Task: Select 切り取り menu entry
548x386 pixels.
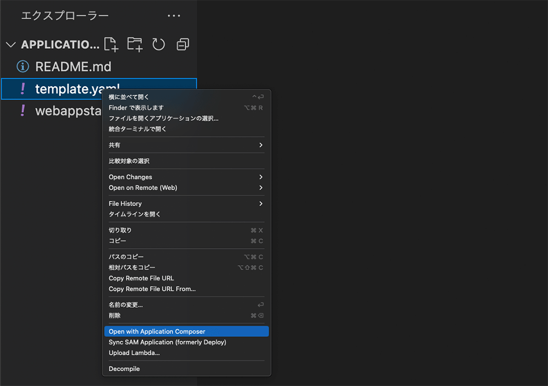Action: coord(186,230)
